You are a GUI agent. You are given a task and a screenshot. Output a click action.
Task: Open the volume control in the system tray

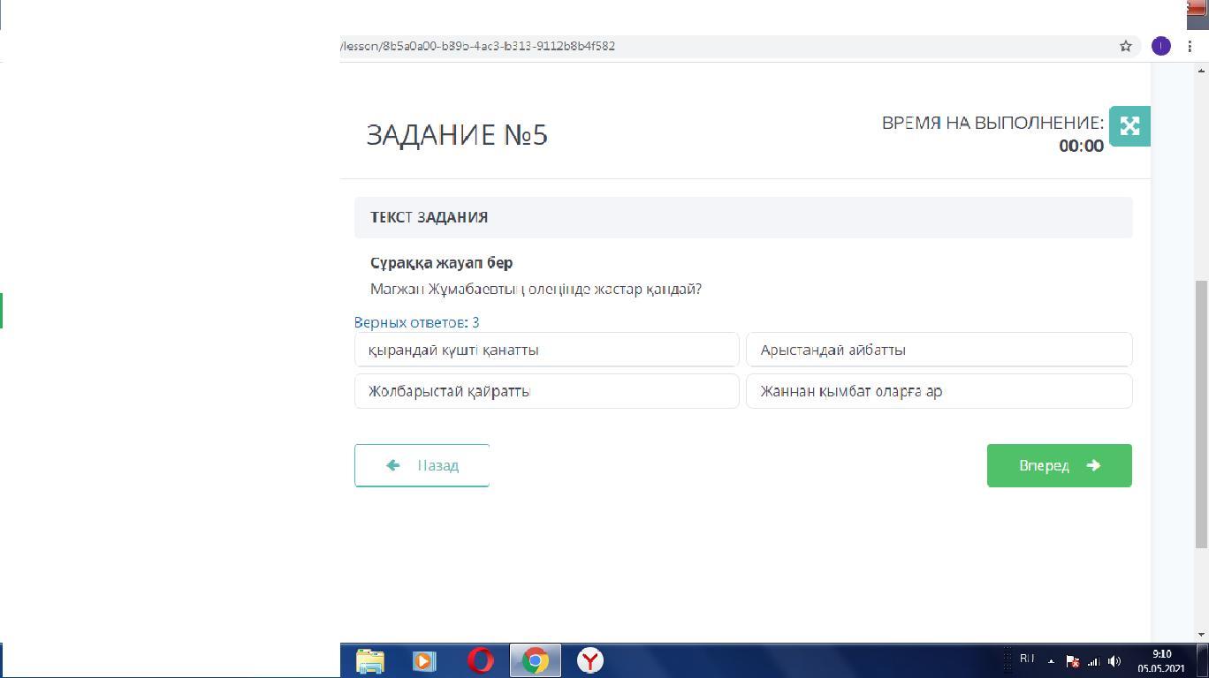[x=1114, y=661]
